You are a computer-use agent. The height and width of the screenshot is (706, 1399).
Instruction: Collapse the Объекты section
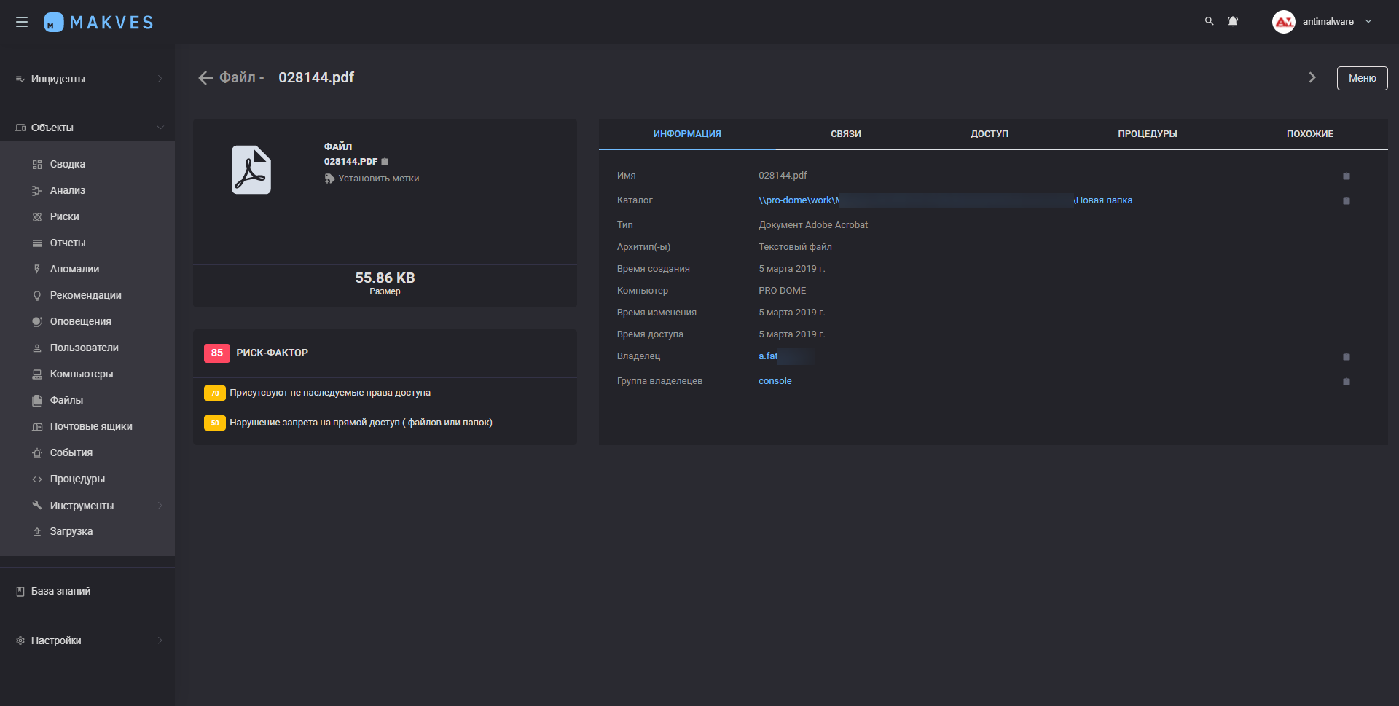pyautogui.click(x=87, y=128)
